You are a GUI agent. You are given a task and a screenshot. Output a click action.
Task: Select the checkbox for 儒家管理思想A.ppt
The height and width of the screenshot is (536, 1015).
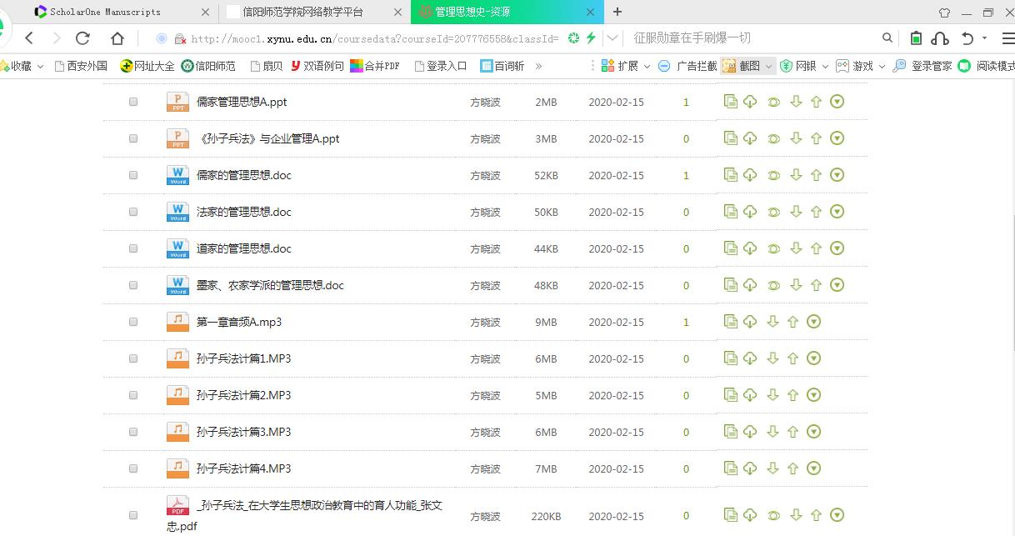(x=132, y=102)
